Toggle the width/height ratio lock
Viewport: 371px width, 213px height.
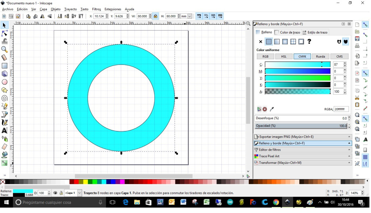pos(155,16)
